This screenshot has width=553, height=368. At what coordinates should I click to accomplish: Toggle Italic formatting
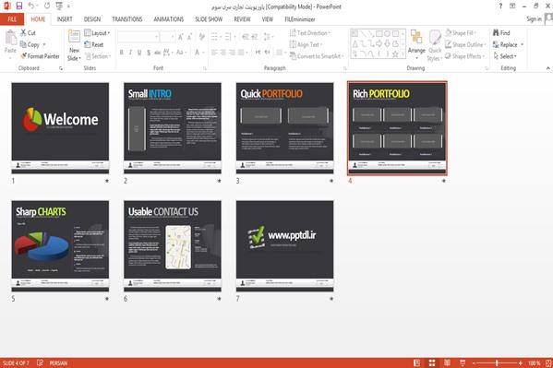click(130, 53)
